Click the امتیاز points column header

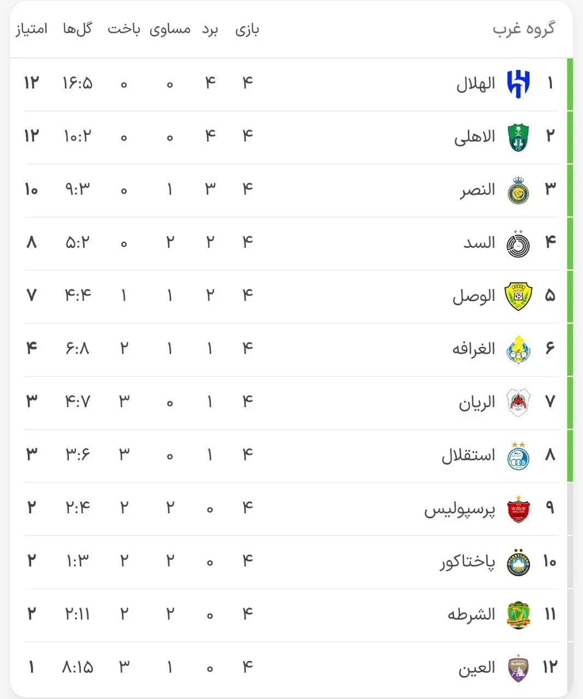coord(31,29)
